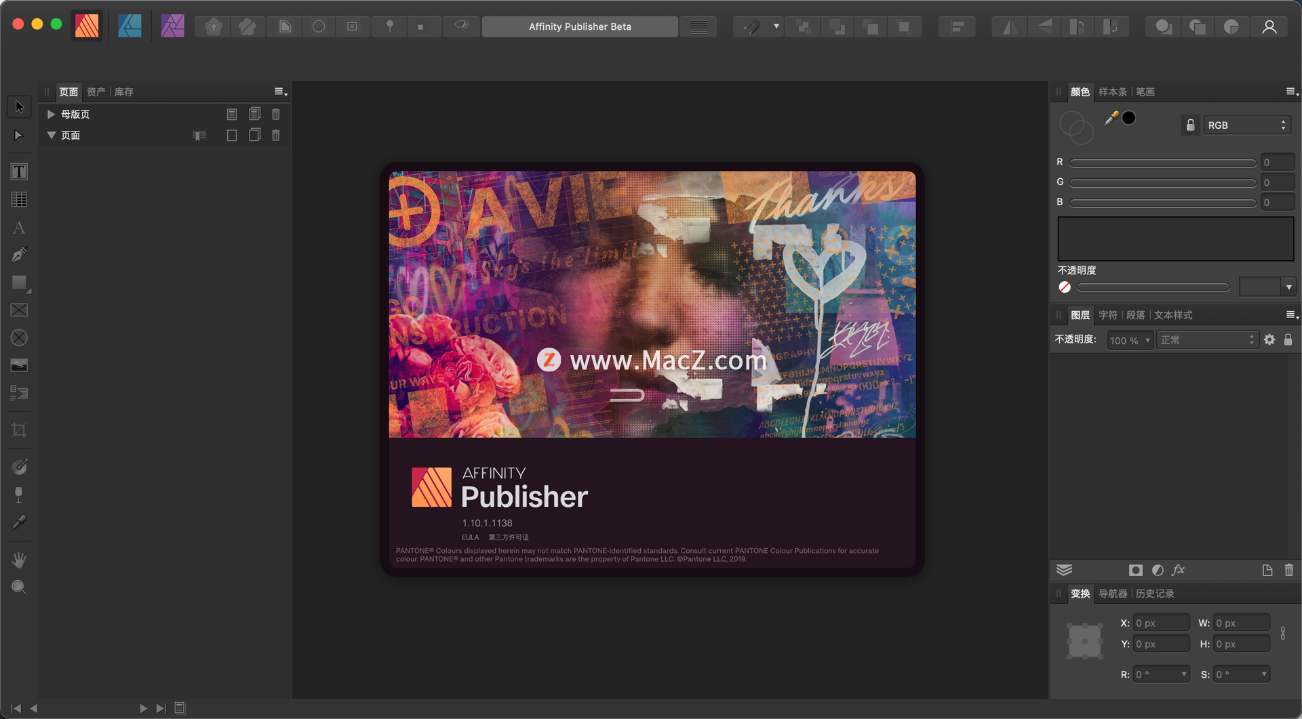
Task: Select the View hand tool
Action: [x=19, y=560]
